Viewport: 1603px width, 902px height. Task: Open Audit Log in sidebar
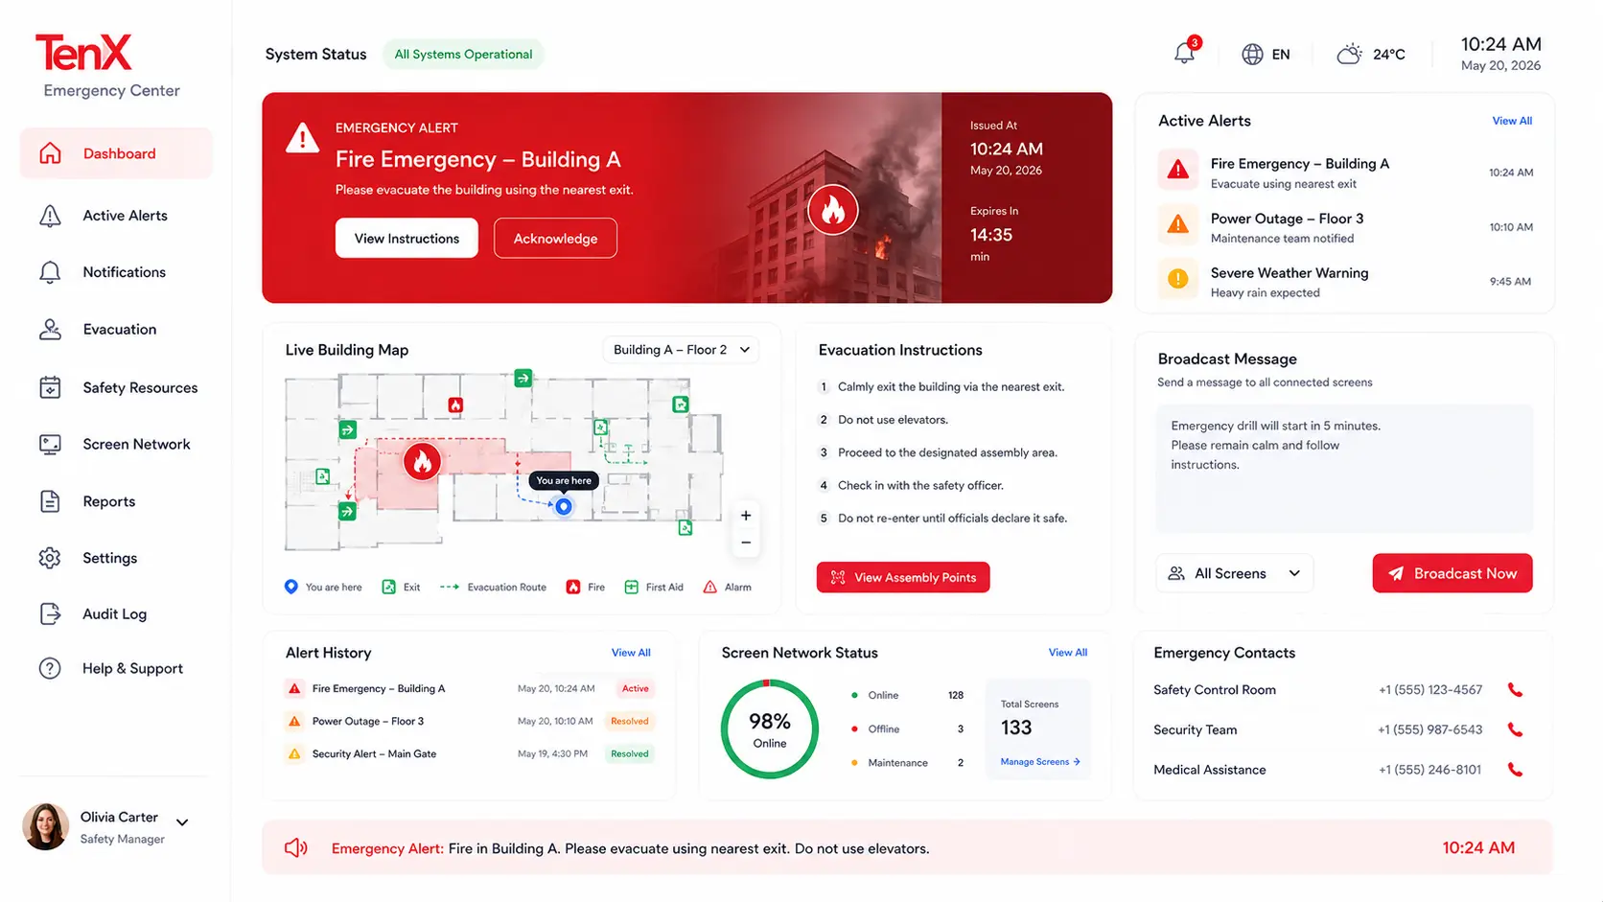point(116,614)
